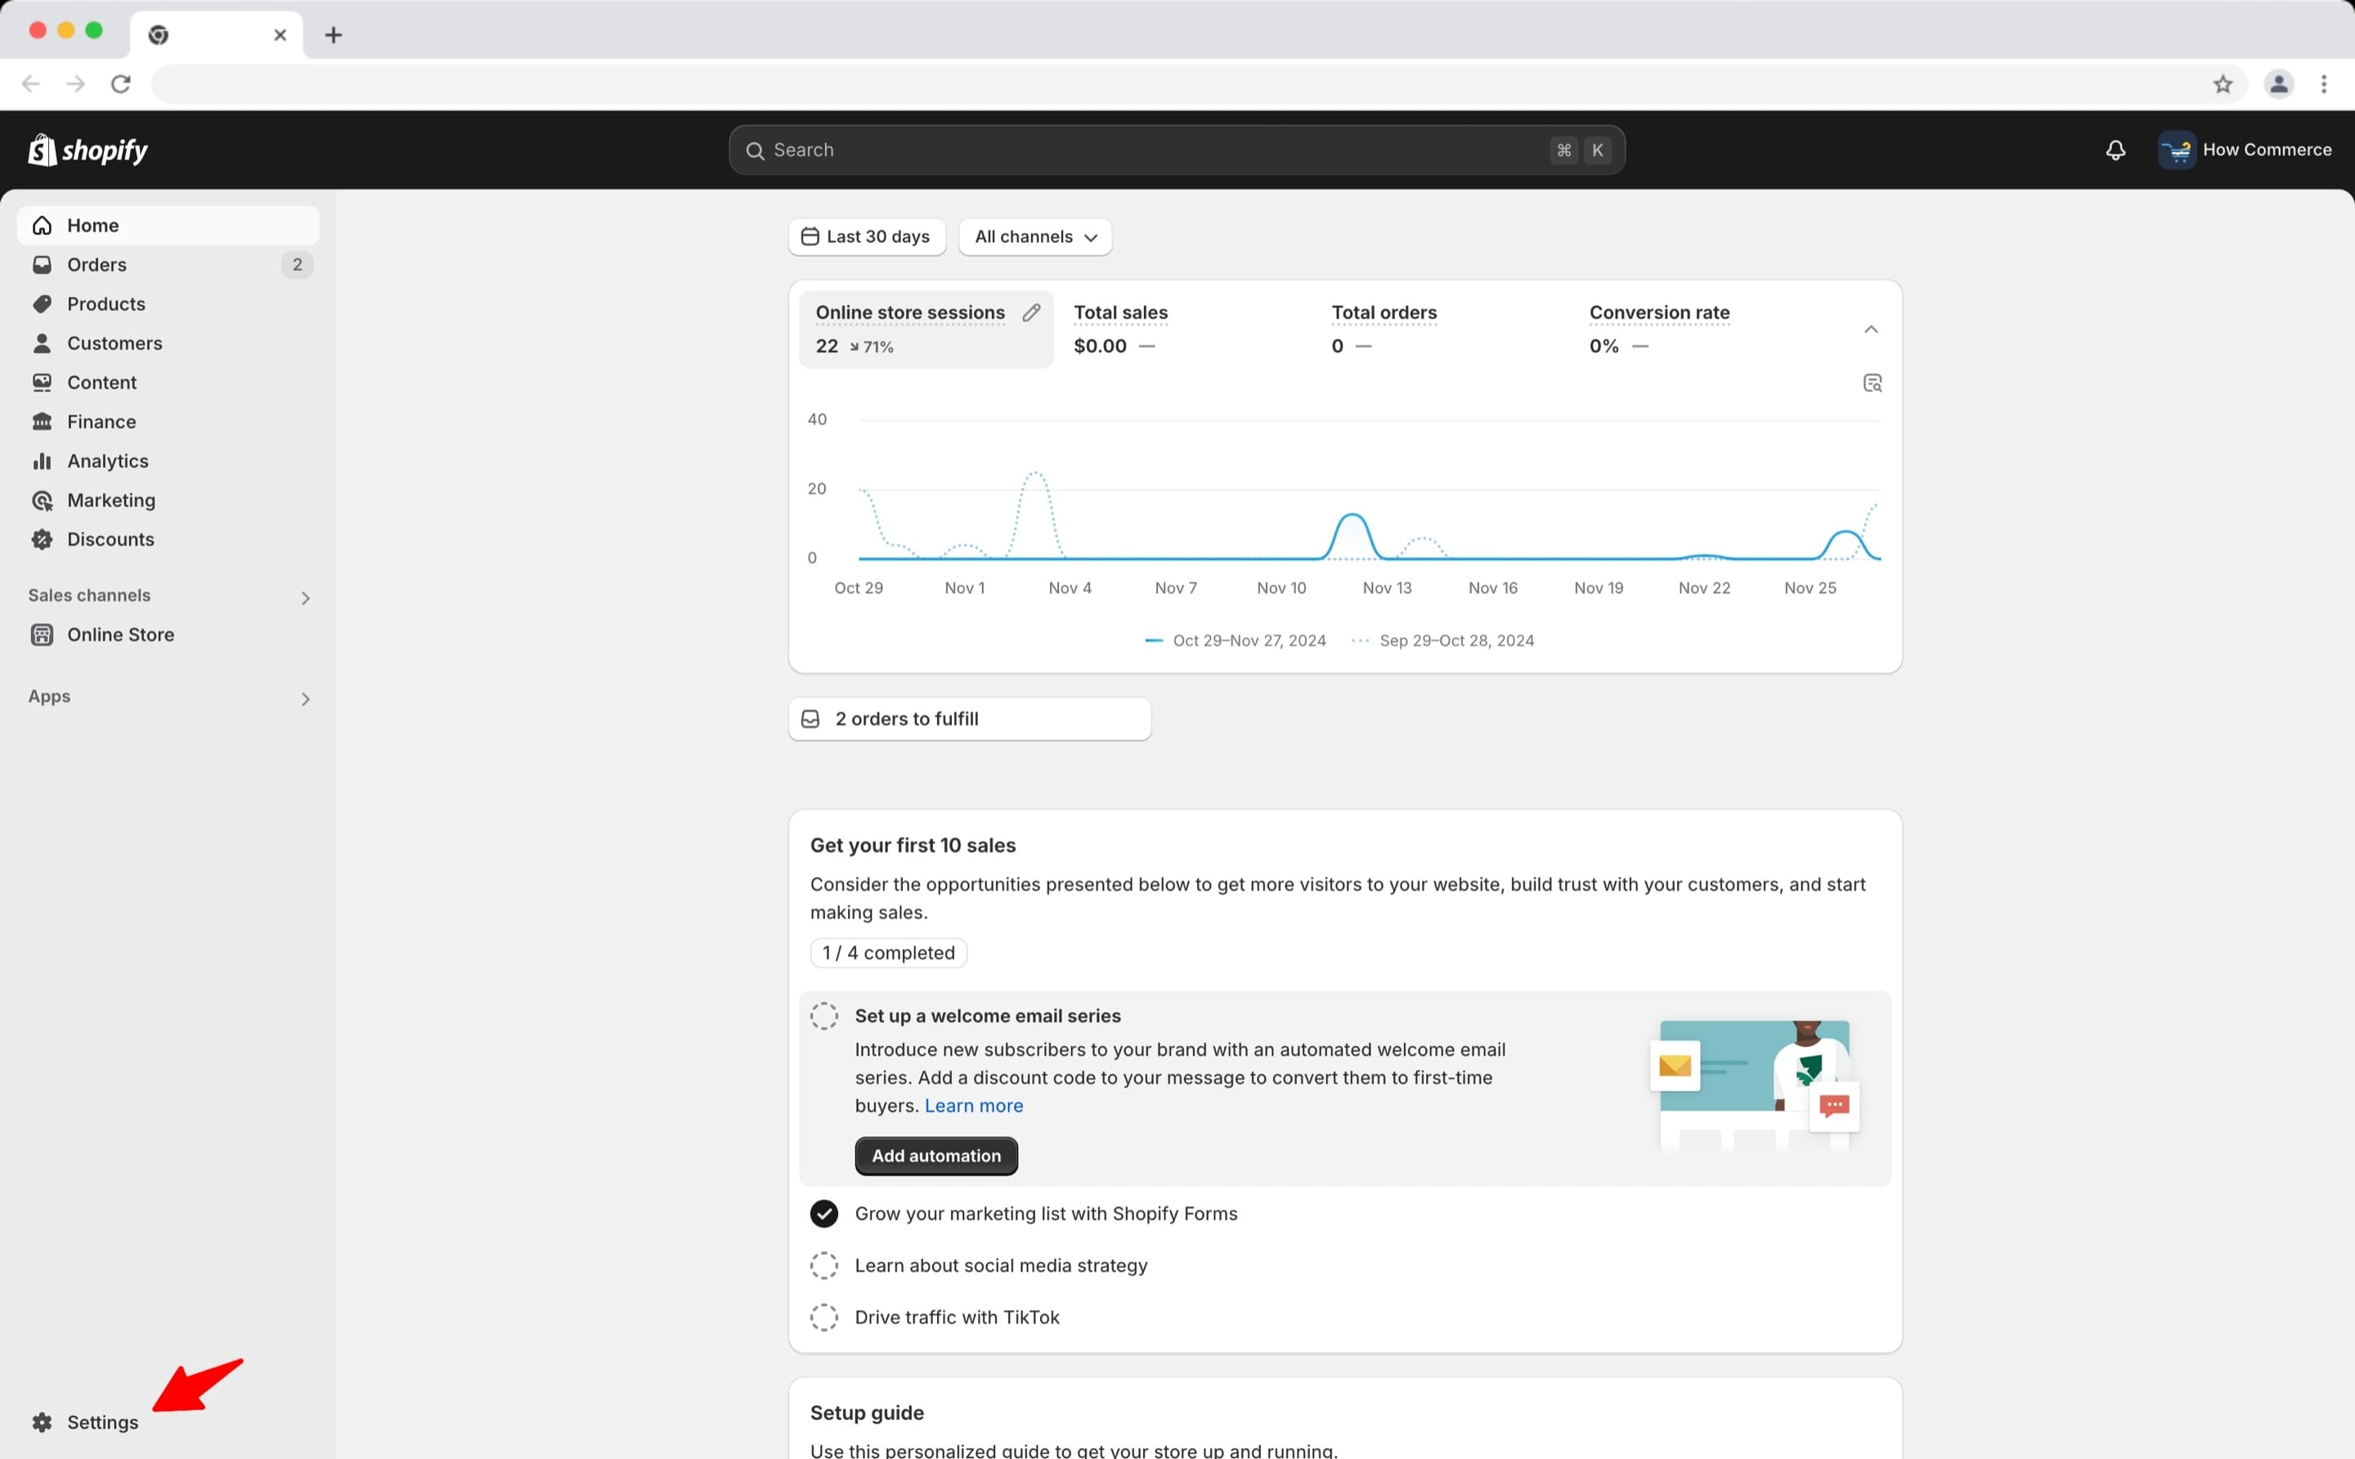This screenshot has height=1459, width=2355.
Task: Select the Online store sessions metric tab
Action: (x=926, y=330)
